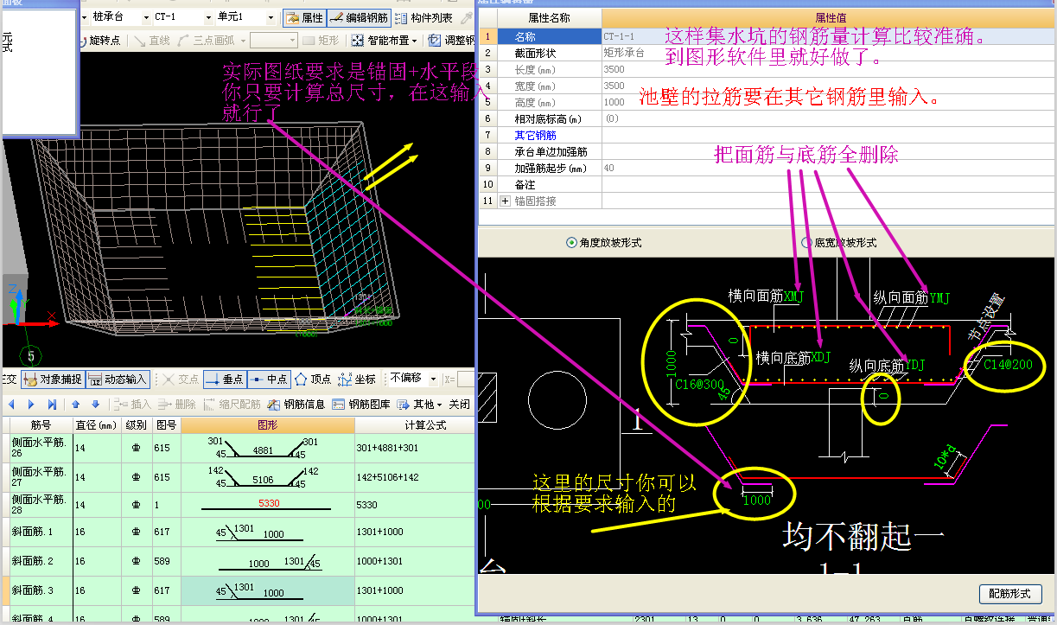Open the 构件列表 component list
The width and height of the screenshot is (1057, 625).
(423, 17)
